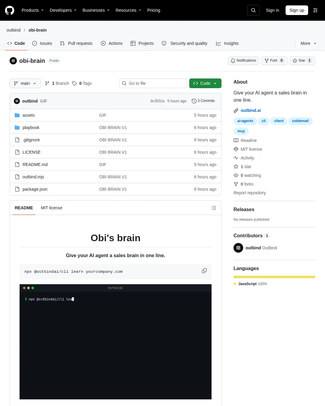This screenshot has width=325, height=406.
Task: Click the playbook folder icon
Action: 17,128
